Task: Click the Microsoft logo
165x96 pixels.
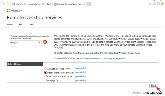Action: (x=15, y=11)
